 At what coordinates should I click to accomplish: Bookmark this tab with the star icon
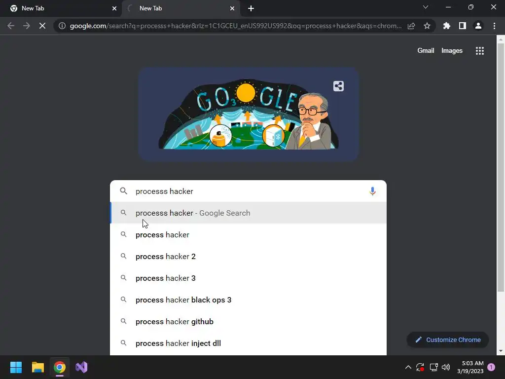point(427,26)
